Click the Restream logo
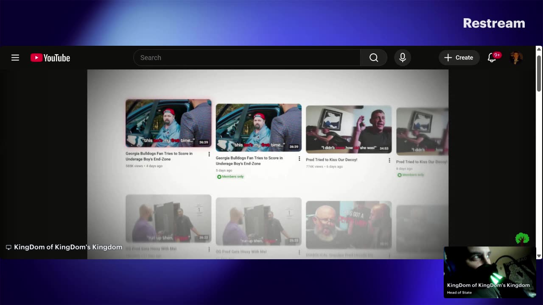The image size is (543, 305). pyautogui.click(x=494, y=23)
